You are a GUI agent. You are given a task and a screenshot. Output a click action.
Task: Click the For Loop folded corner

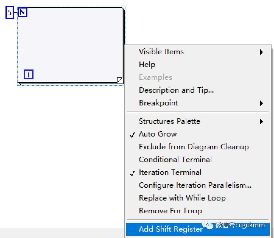tap(119, 80)
